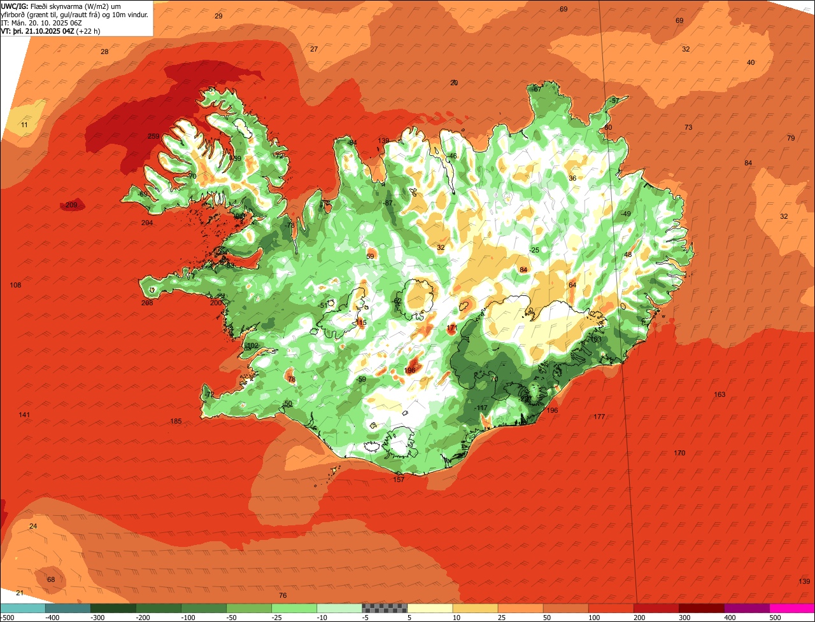Click the map value 204 west of Iceland
Viewport: 815px width, 622px height.
[147, 223]
